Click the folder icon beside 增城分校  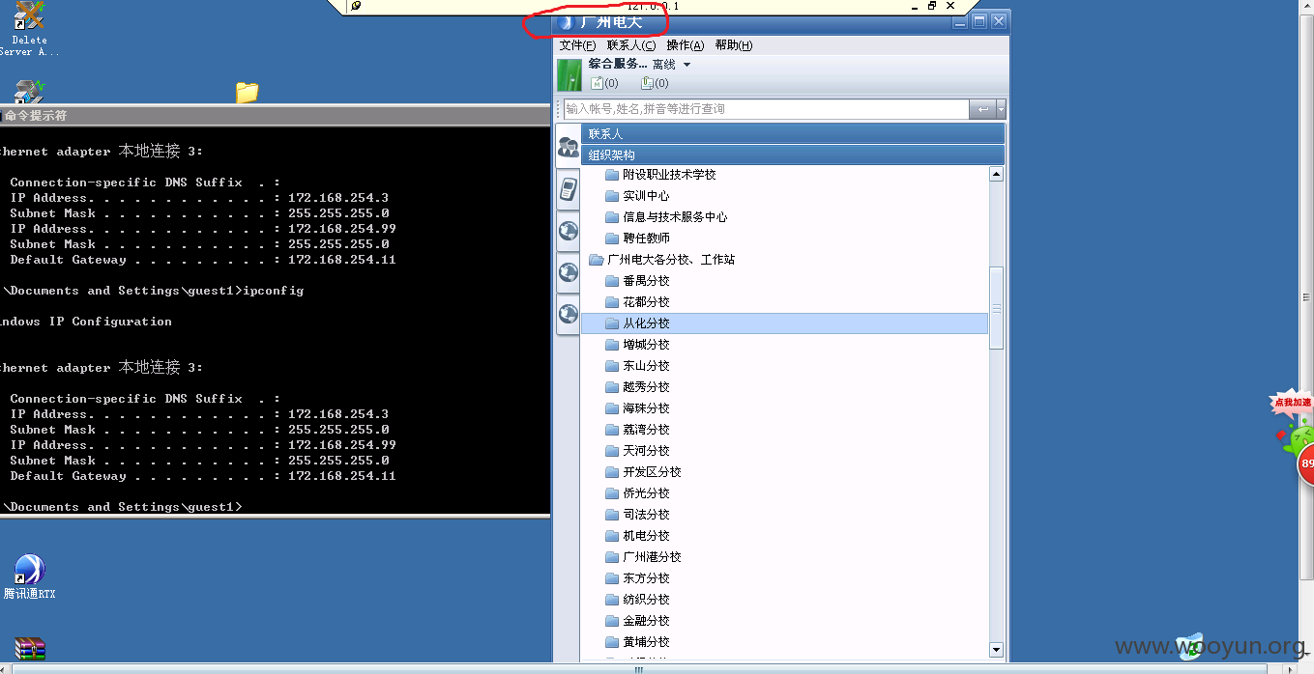[x=611, y=345]
